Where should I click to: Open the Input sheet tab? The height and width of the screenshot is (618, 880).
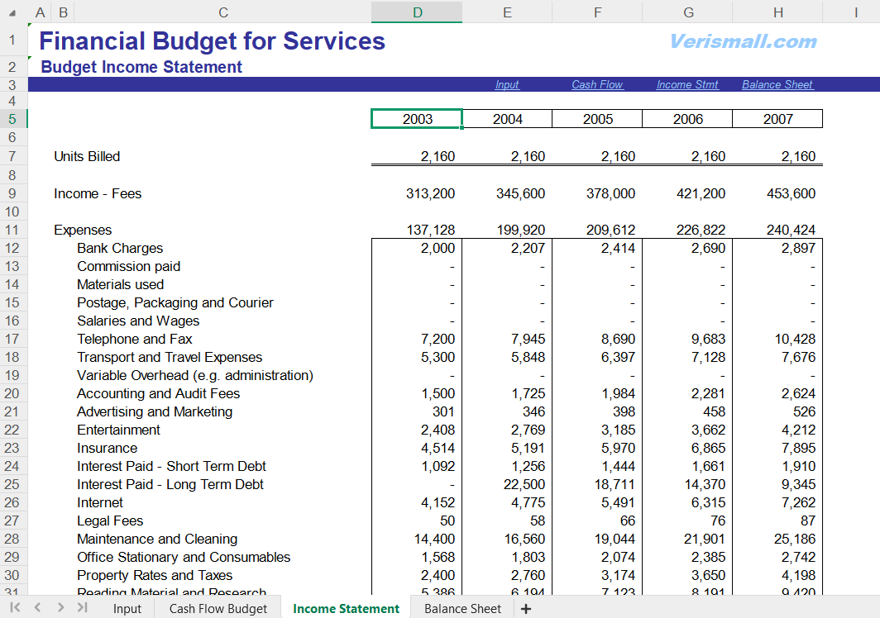127,609
